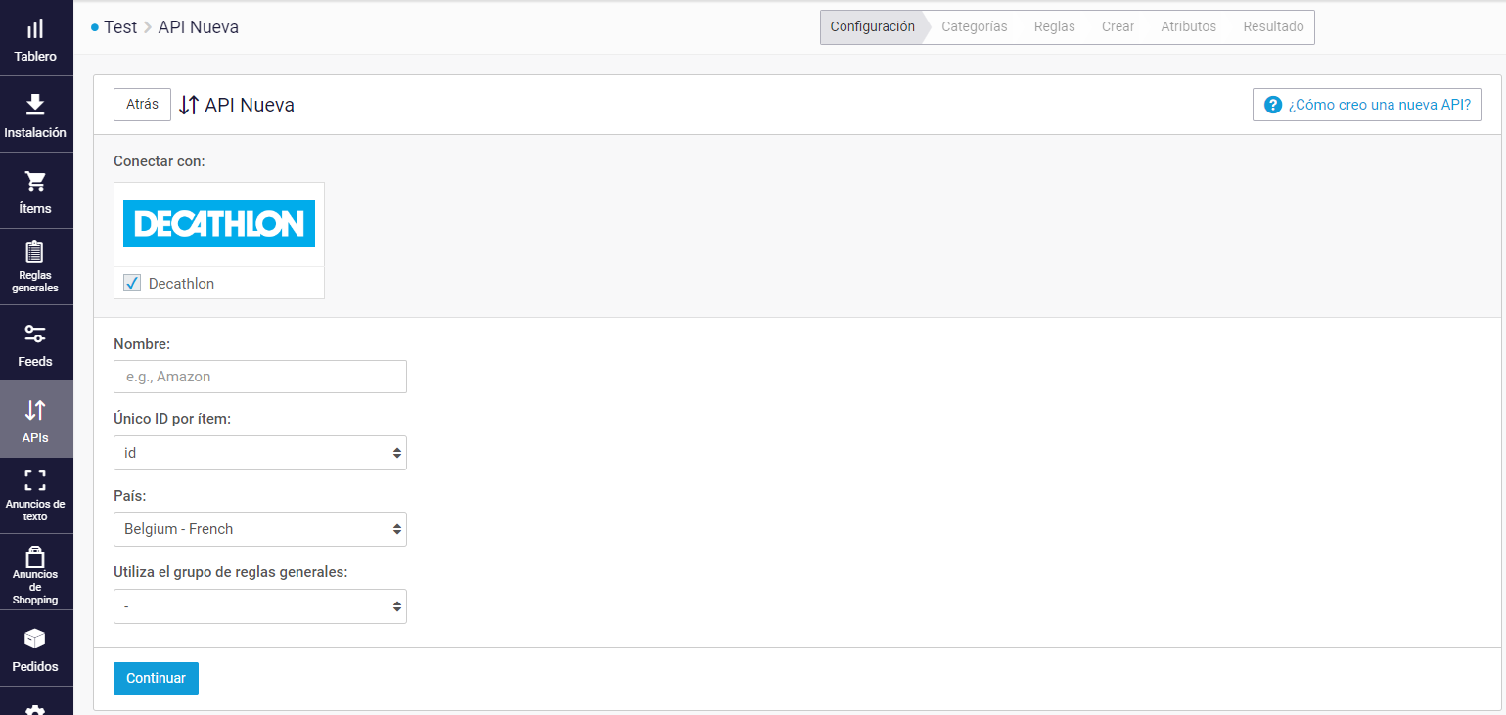The image size is (1506, 715).
Task: Click the Continuar button
Action: [x=156, y=679]
